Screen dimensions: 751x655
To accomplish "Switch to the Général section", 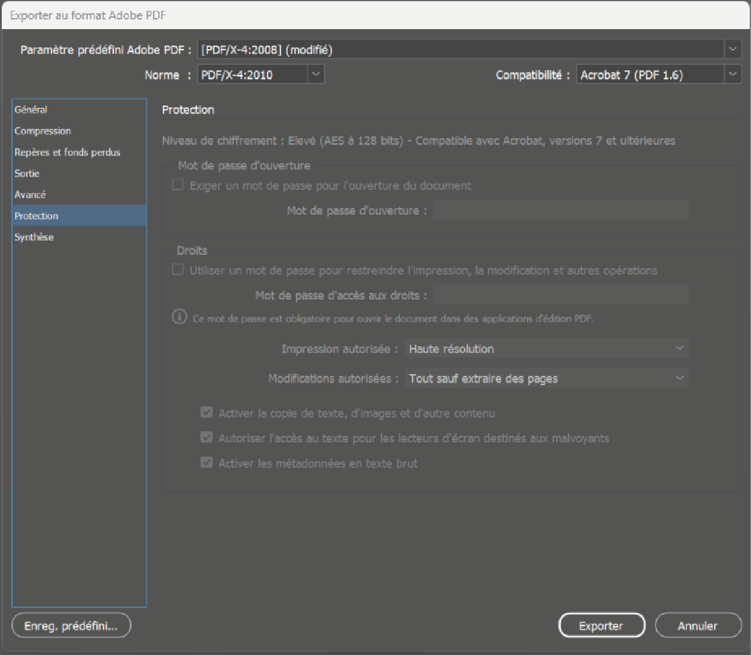I will pos(31,110).
